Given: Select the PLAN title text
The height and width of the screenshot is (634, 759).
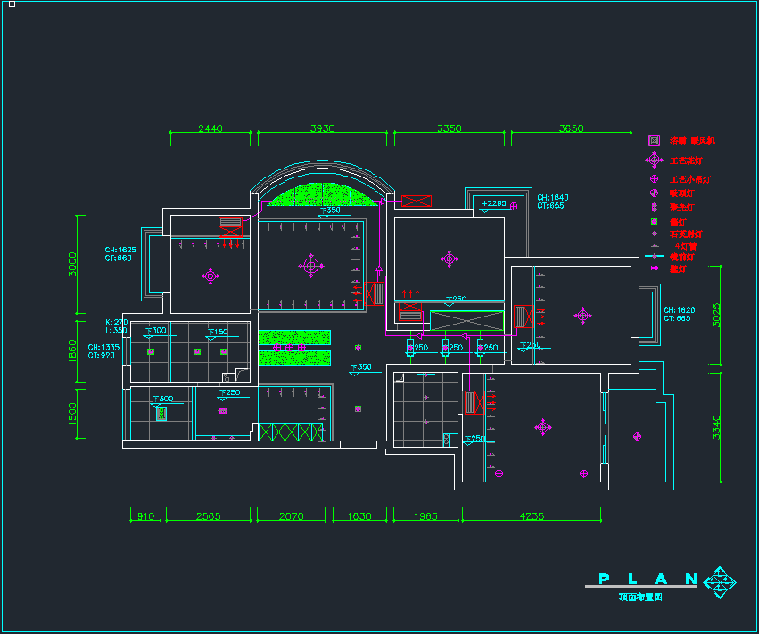Looking at the screenshot, I should pyautogui.click(x=648, y=579).
